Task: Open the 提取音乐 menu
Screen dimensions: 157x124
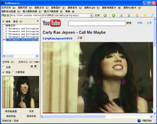Action: pyautogui.click(x=75, y=8)
